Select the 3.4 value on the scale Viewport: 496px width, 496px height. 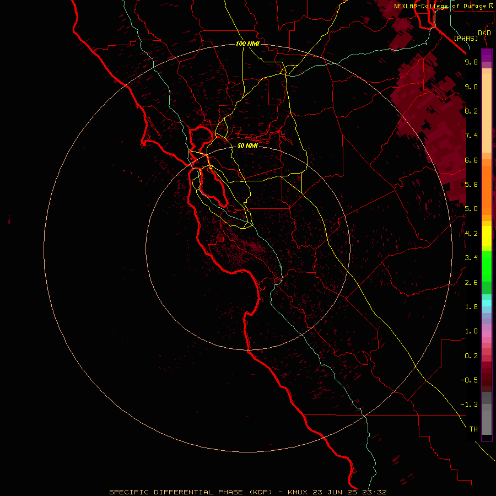[x=471, y=258]
